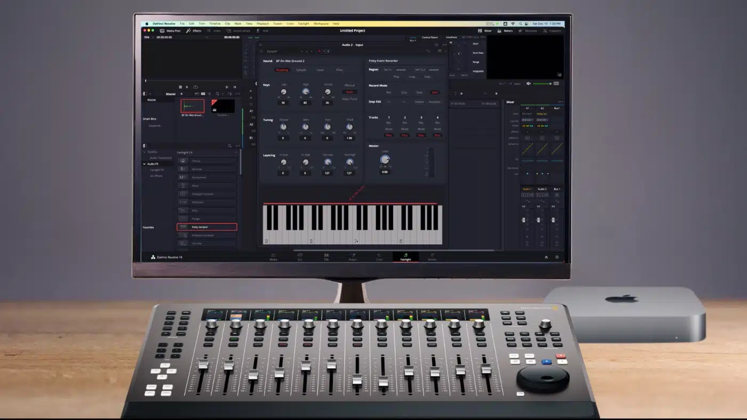Click the Master Level knob

(385, 159)
